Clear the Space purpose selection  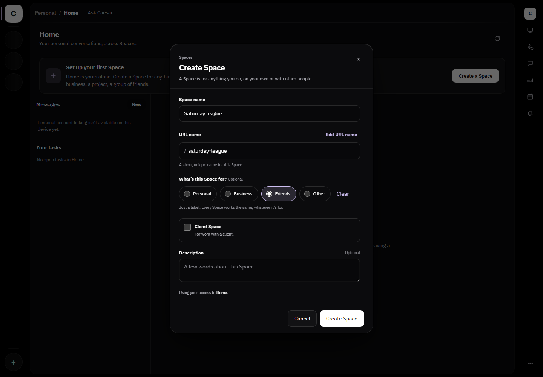[343, 194]
